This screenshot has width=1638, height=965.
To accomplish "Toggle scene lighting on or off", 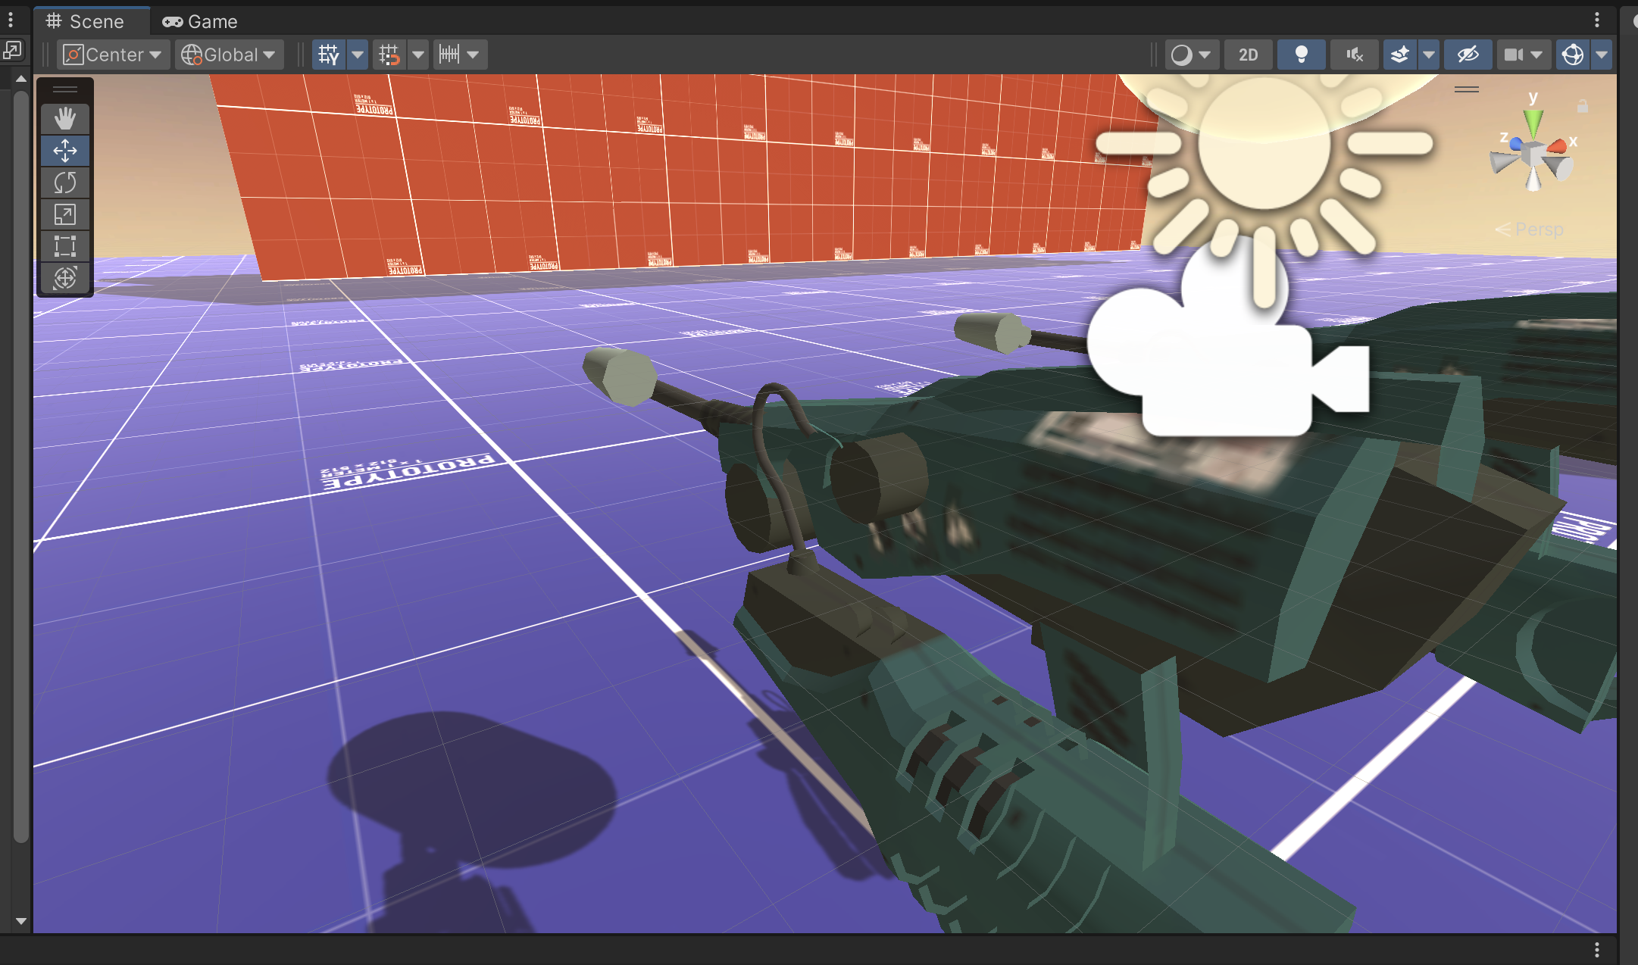I will [x=1300, y=54].
